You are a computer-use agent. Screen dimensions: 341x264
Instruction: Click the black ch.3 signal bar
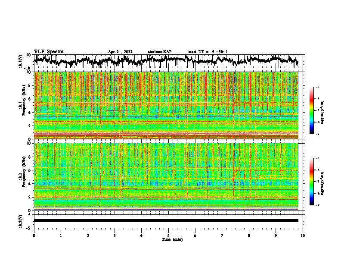click(x=166, y=220)
